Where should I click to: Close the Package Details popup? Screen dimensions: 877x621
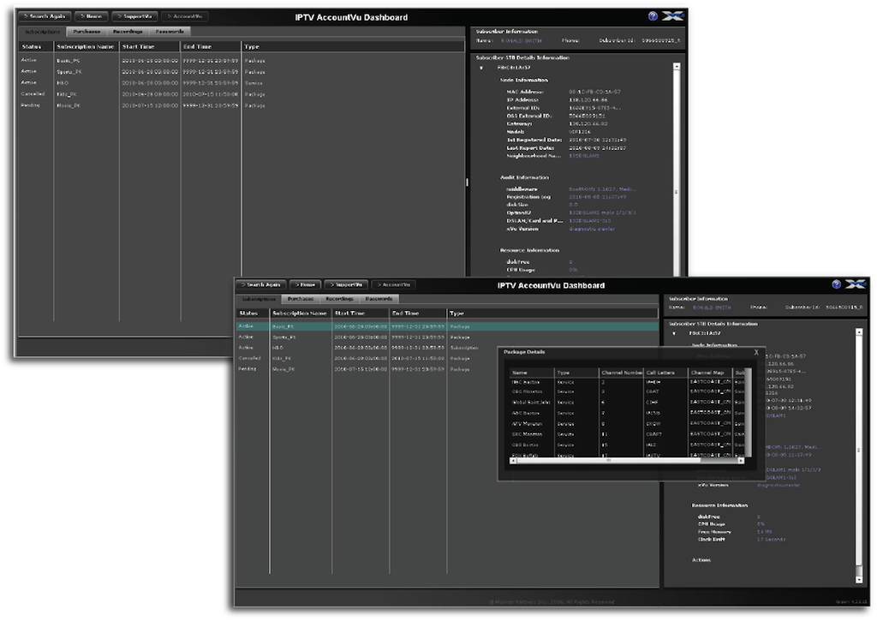pyautogui.click(x=755, y=352)
